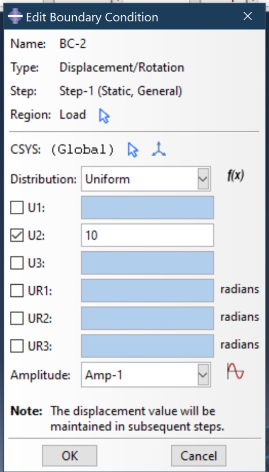The image size is (269, 472).
Task: Expand the Amplitude dropdown showing Amp-1
Action: pyautogui.click(x=146, y=375)
